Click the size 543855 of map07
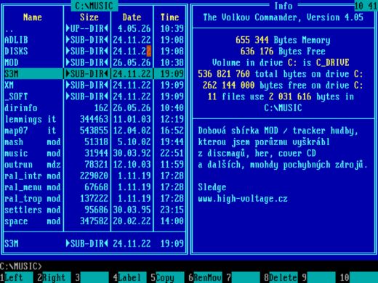 [94, 131]
